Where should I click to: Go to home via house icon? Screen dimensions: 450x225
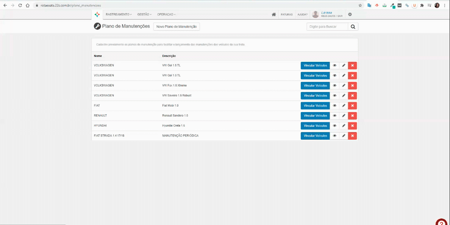click(274, 14)
